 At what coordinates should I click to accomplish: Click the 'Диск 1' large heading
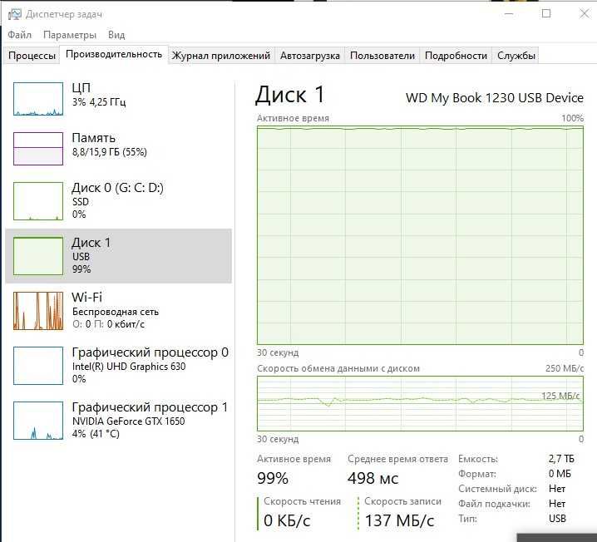tap(289, 95)
